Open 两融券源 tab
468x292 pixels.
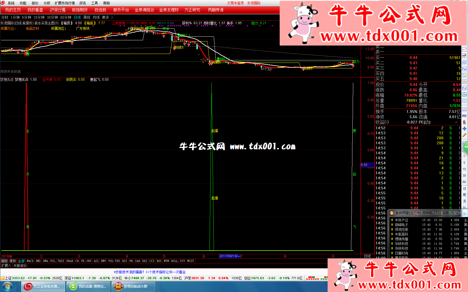tap(216, 10)
